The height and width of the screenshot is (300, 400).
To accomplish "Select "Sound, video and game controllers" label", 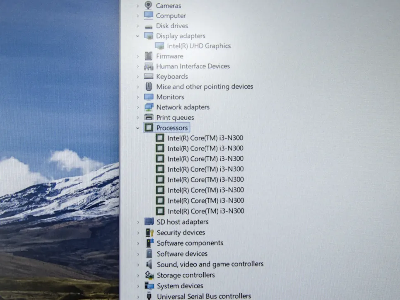I will 210,264.
